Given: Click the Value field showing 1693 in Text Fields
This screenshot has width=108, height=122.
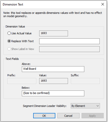Looking at the screenshot, I should [54, 81].
